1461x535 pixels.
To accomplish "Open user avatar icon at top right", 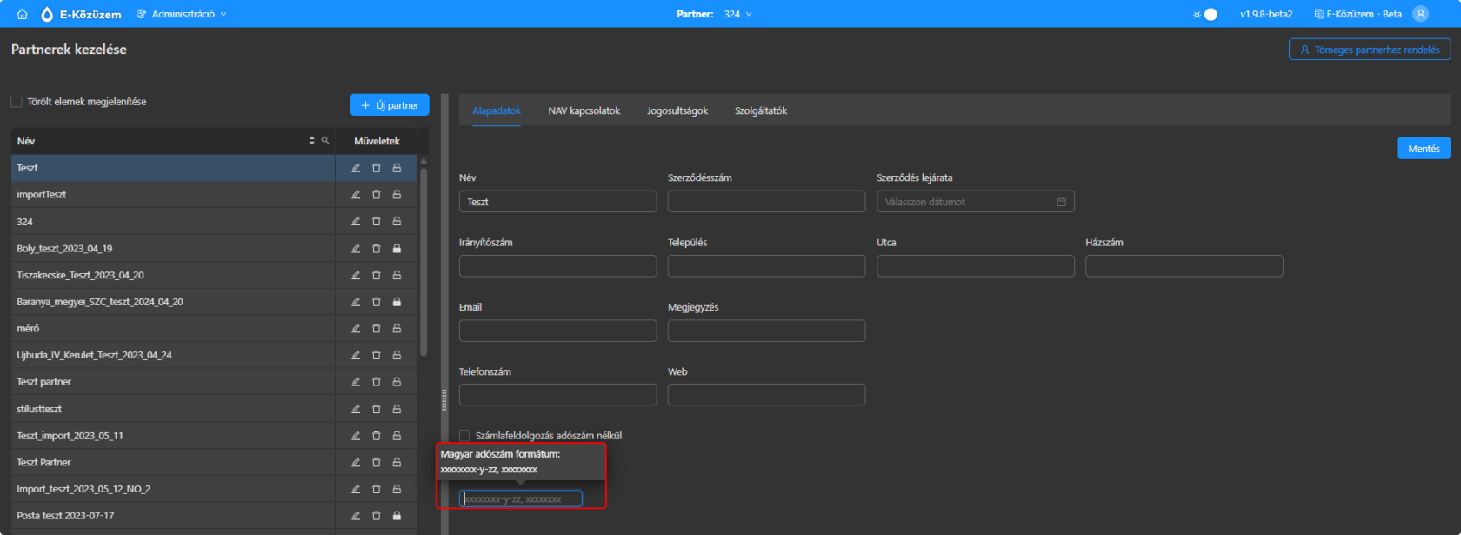I will click(x=1421, y=14).
